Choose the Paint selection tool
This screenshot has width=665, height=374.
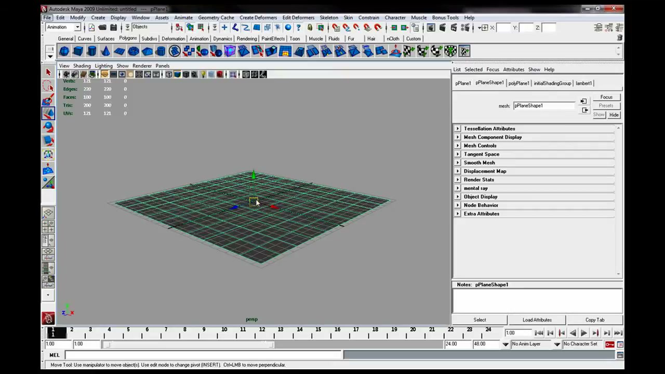(x=48, y=99)
